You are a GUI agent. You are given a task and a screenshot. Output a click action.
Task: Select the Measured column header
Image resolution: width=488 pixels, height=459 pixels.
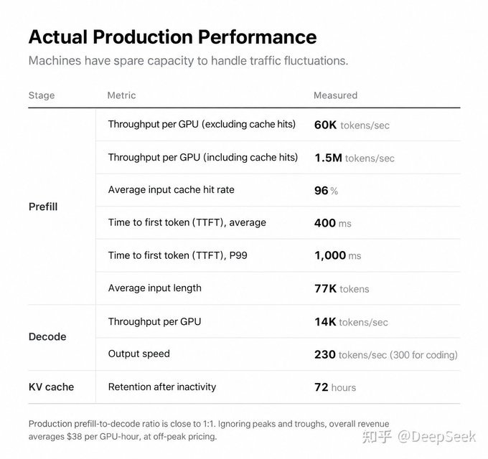coord(335,95)
